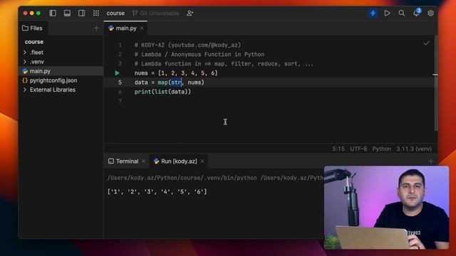Click cursor position 5:15 in status bar

pyautogui.click(x=338, y=149)
